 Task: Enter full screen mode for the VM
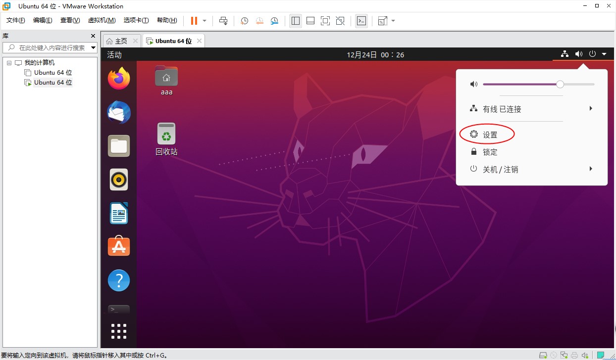click(x=325, y=21)
